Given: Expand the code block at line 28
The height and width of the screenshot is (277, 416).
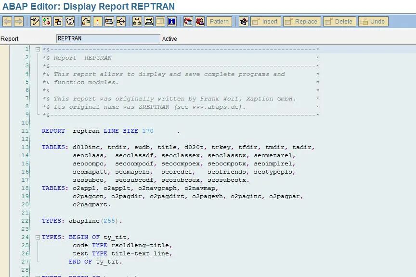Looking at the screenshot, I should point(38,276).
